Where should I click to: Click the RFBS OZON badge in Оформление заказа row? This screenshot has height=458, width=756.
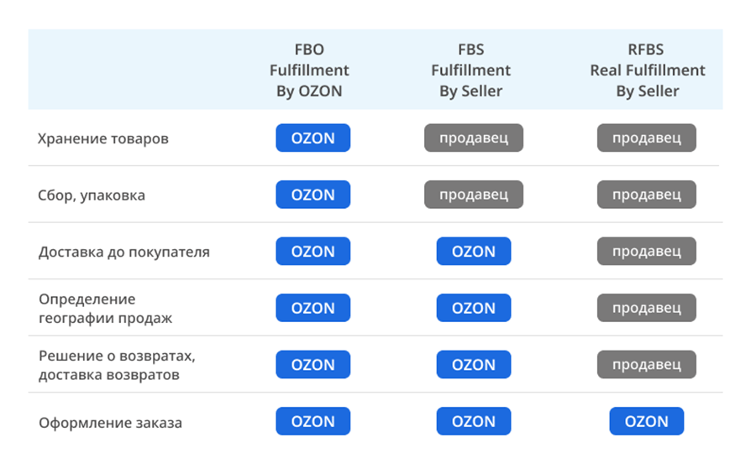click(x=647, y=421)
